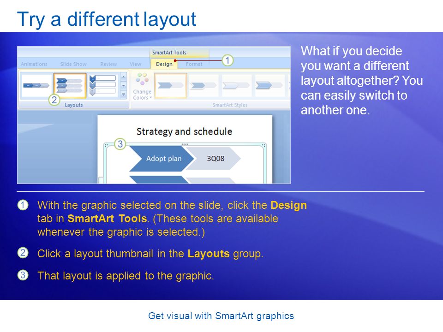Image resolution: width=443 pixels, height=332 pixels.
Task: Click the 'Strategy and schedule' slide title
Action: tap(184, 131)
